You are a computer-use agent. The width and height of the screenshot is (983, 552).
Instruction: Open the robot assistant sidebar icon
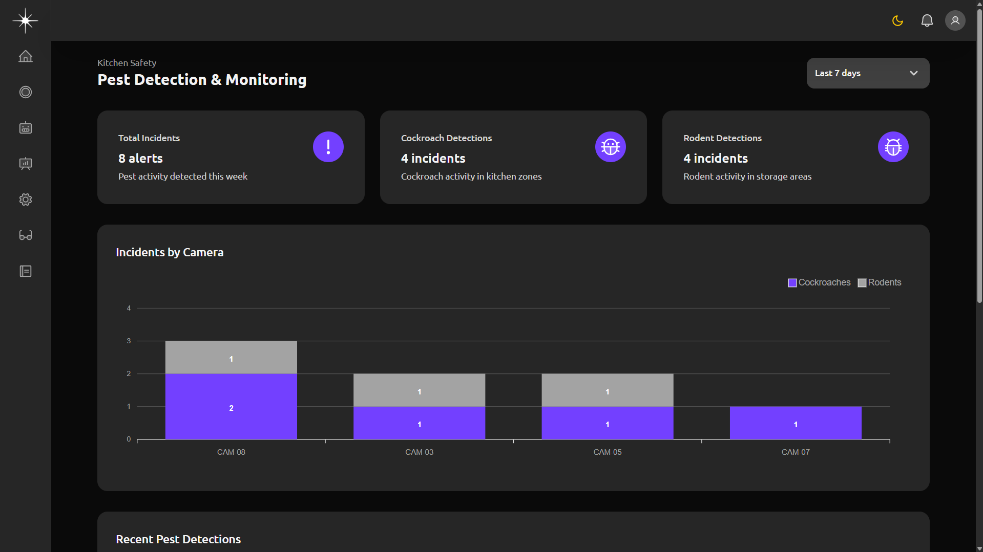coord(25,128)
